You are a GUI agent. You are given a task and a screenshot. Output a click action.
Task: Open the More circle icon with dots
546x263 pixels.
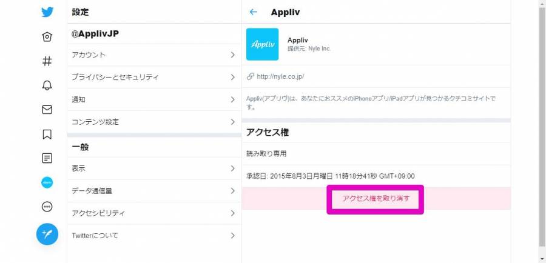click(47, 207)
